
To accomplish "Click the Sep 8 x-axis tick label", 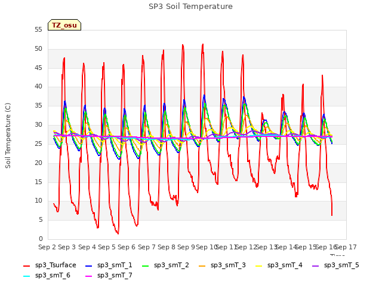I will point(167,247).
